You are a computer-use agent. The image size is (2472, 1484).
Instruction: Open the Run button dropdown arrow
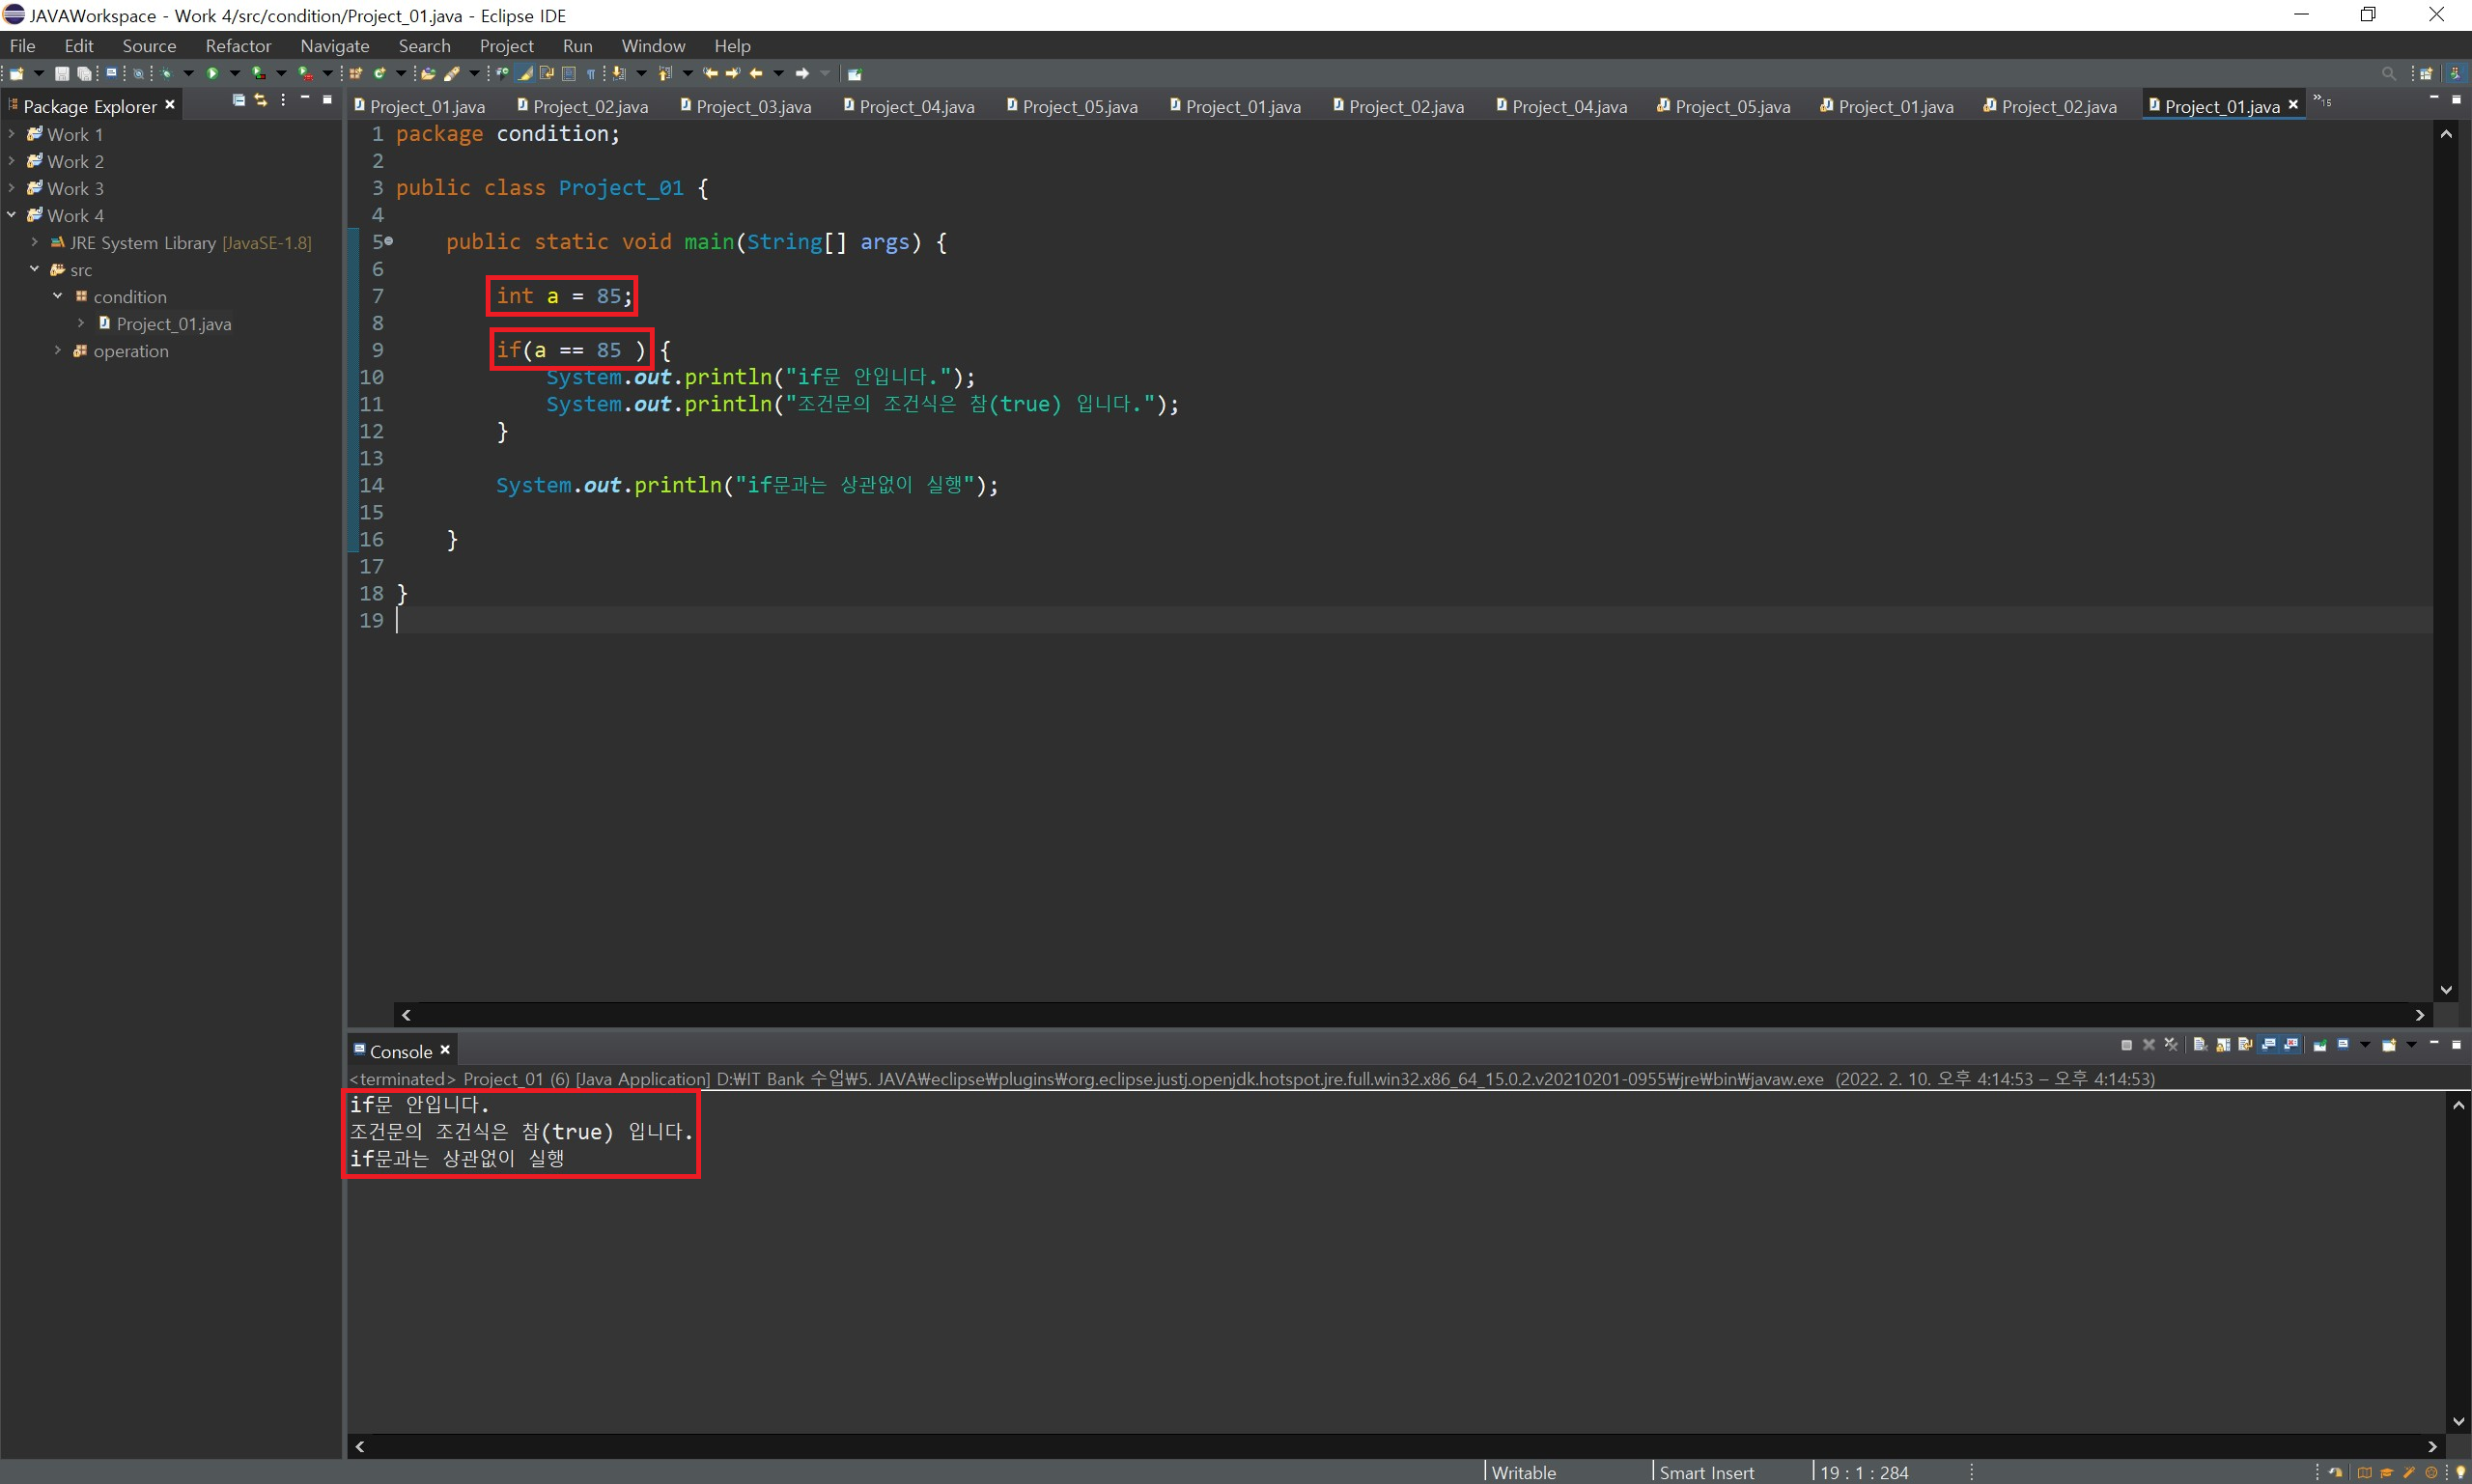(x=235, y=73)
